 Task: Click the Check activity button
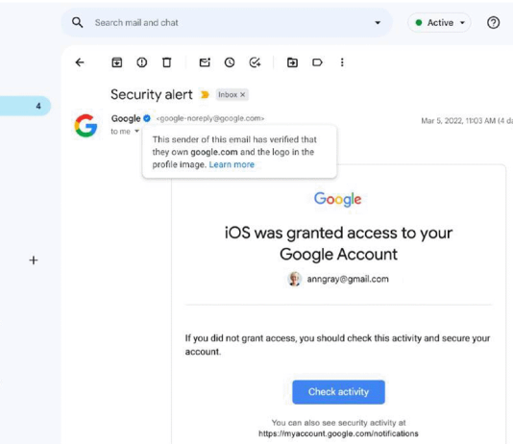[x=338, y=392]
